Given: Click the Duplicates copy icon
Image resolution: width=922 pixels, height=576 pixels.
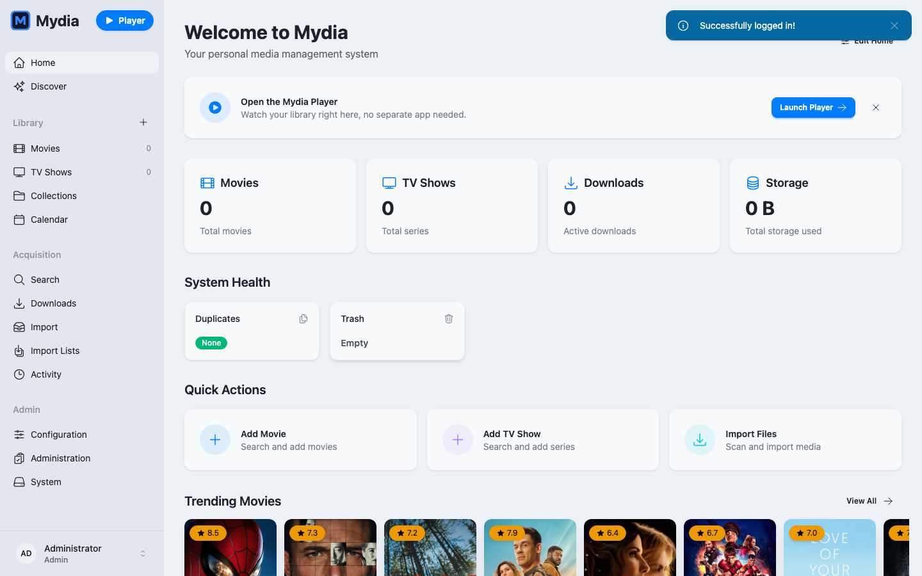Looking at the screenshot, I should (303, 319).
